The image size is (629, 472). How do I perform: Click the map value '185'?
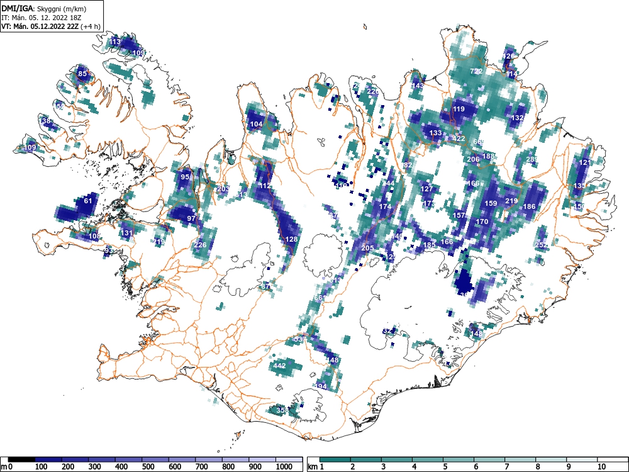coord(429,244)
